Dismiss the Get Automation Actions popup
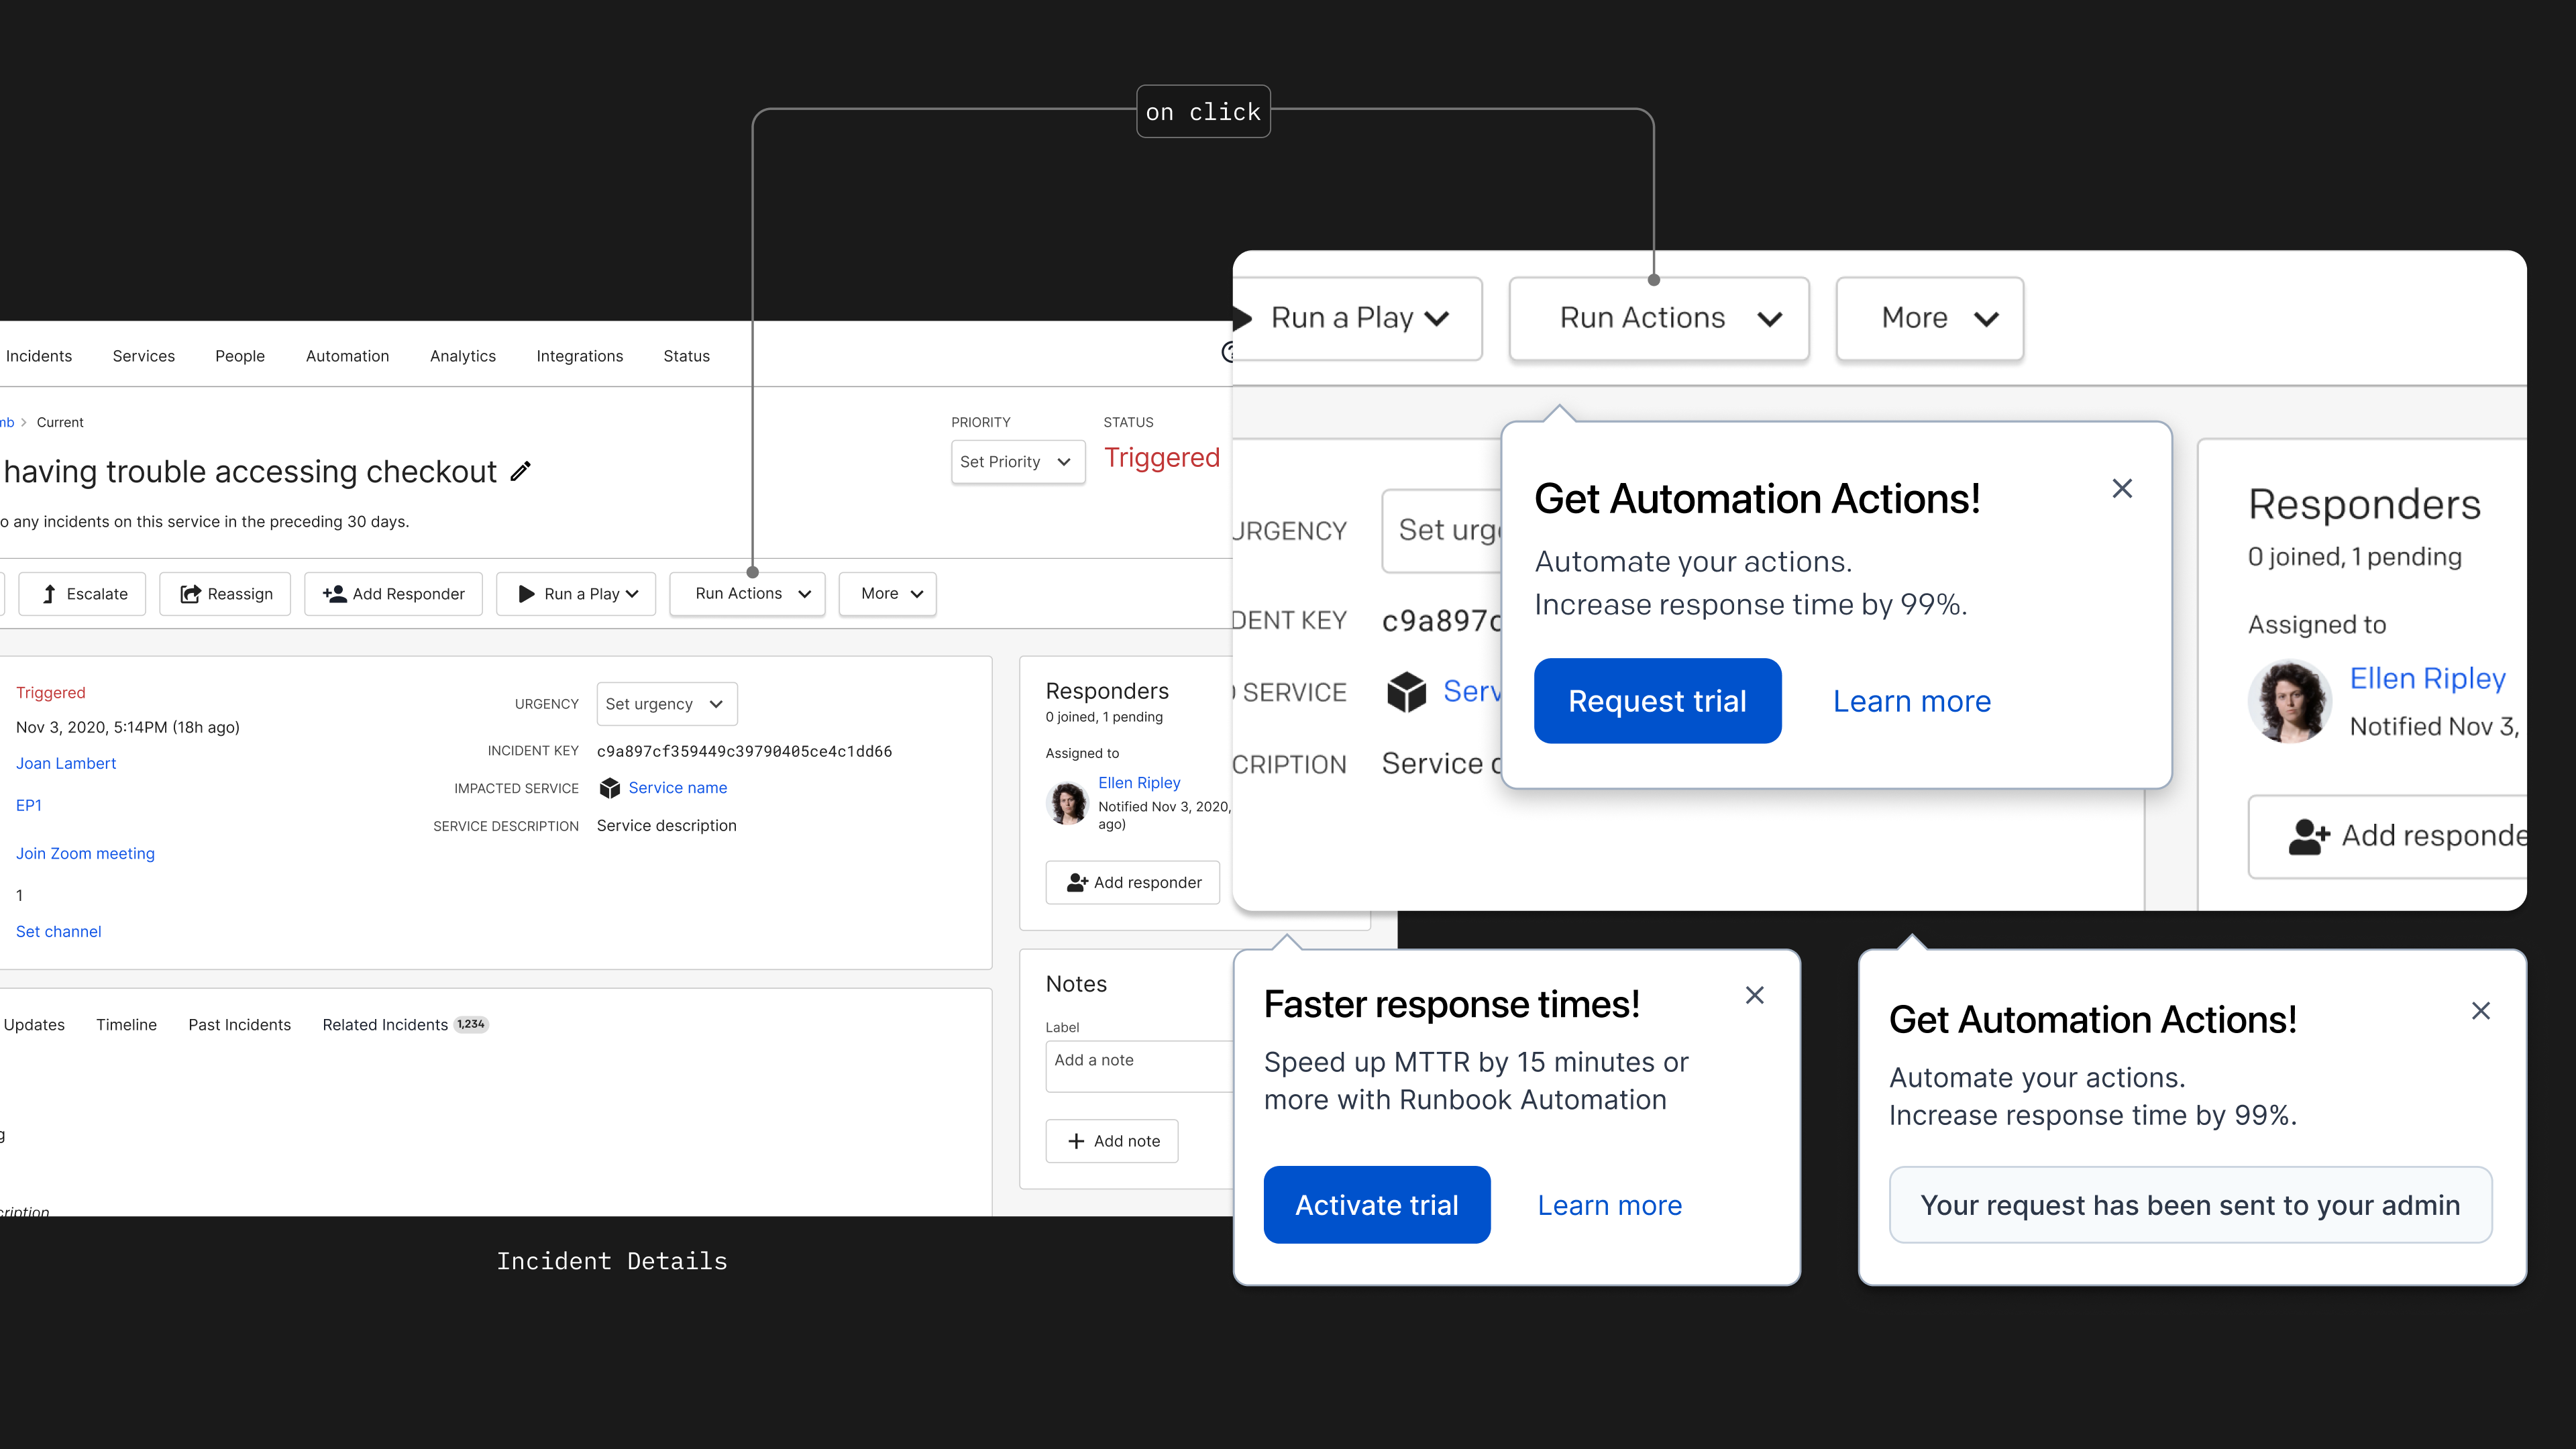This screenshot has width=2576, height=1449. point(2122,488)
